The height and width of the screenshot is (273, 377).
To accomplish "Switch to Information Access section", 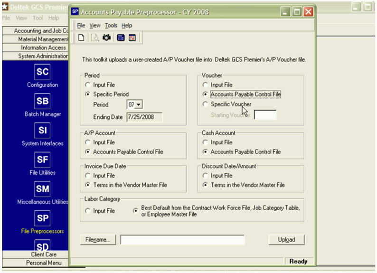I will click(x=35, y=47).
